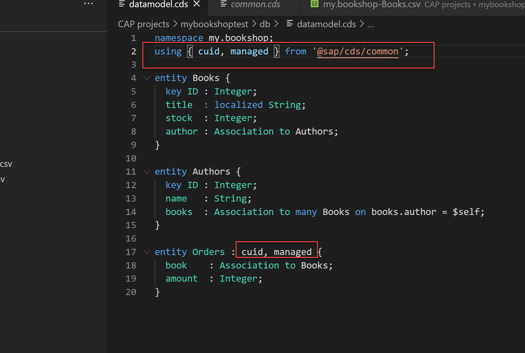Select the db breadcrumb folder
The height and width of the screenshot is (353, 525).
tap(265, 24)
